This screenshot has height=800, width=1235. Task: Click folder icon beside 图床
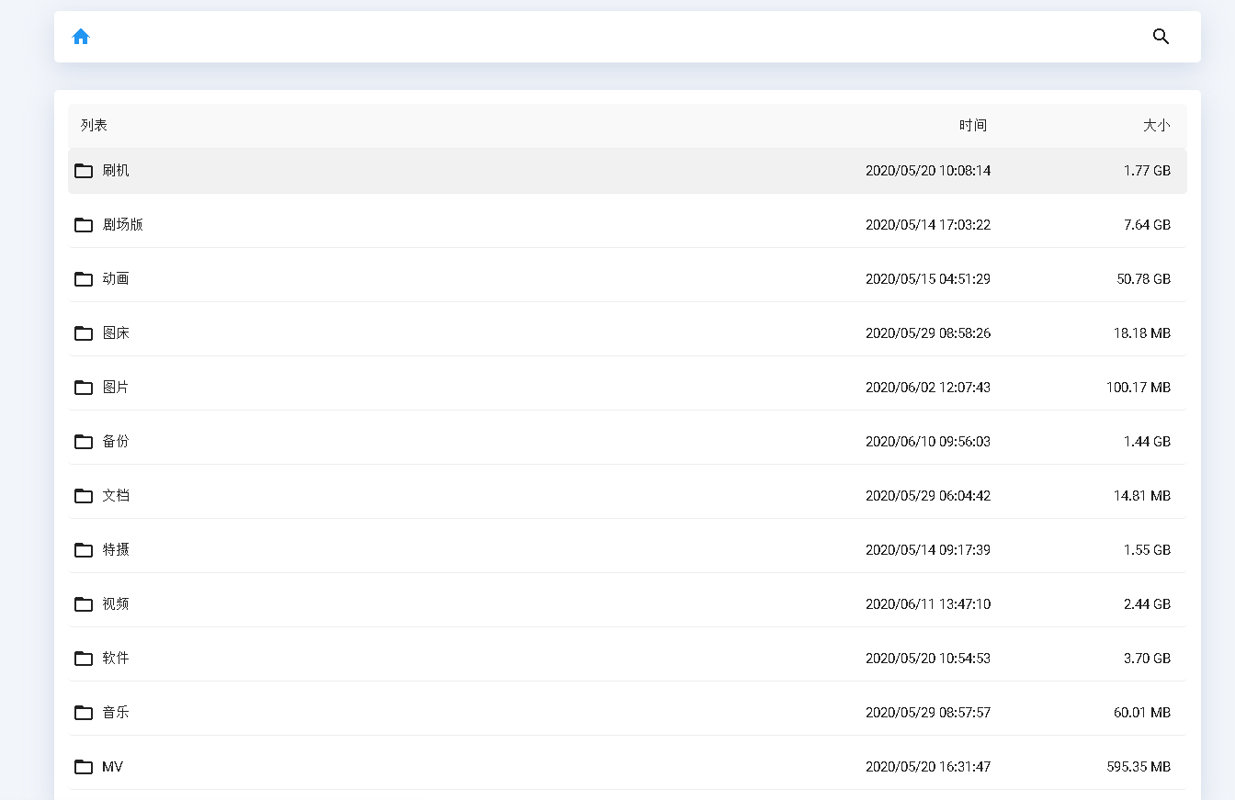84,333
